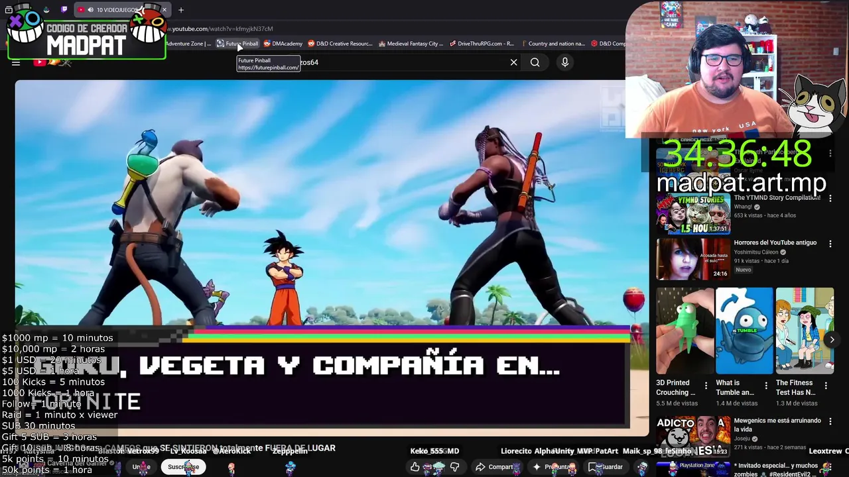
Task: Click the Preguntar button
Action: (552, 467)
